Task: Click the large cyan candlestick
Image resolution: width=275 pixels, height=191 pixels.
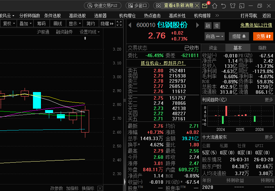Action: 37,100
